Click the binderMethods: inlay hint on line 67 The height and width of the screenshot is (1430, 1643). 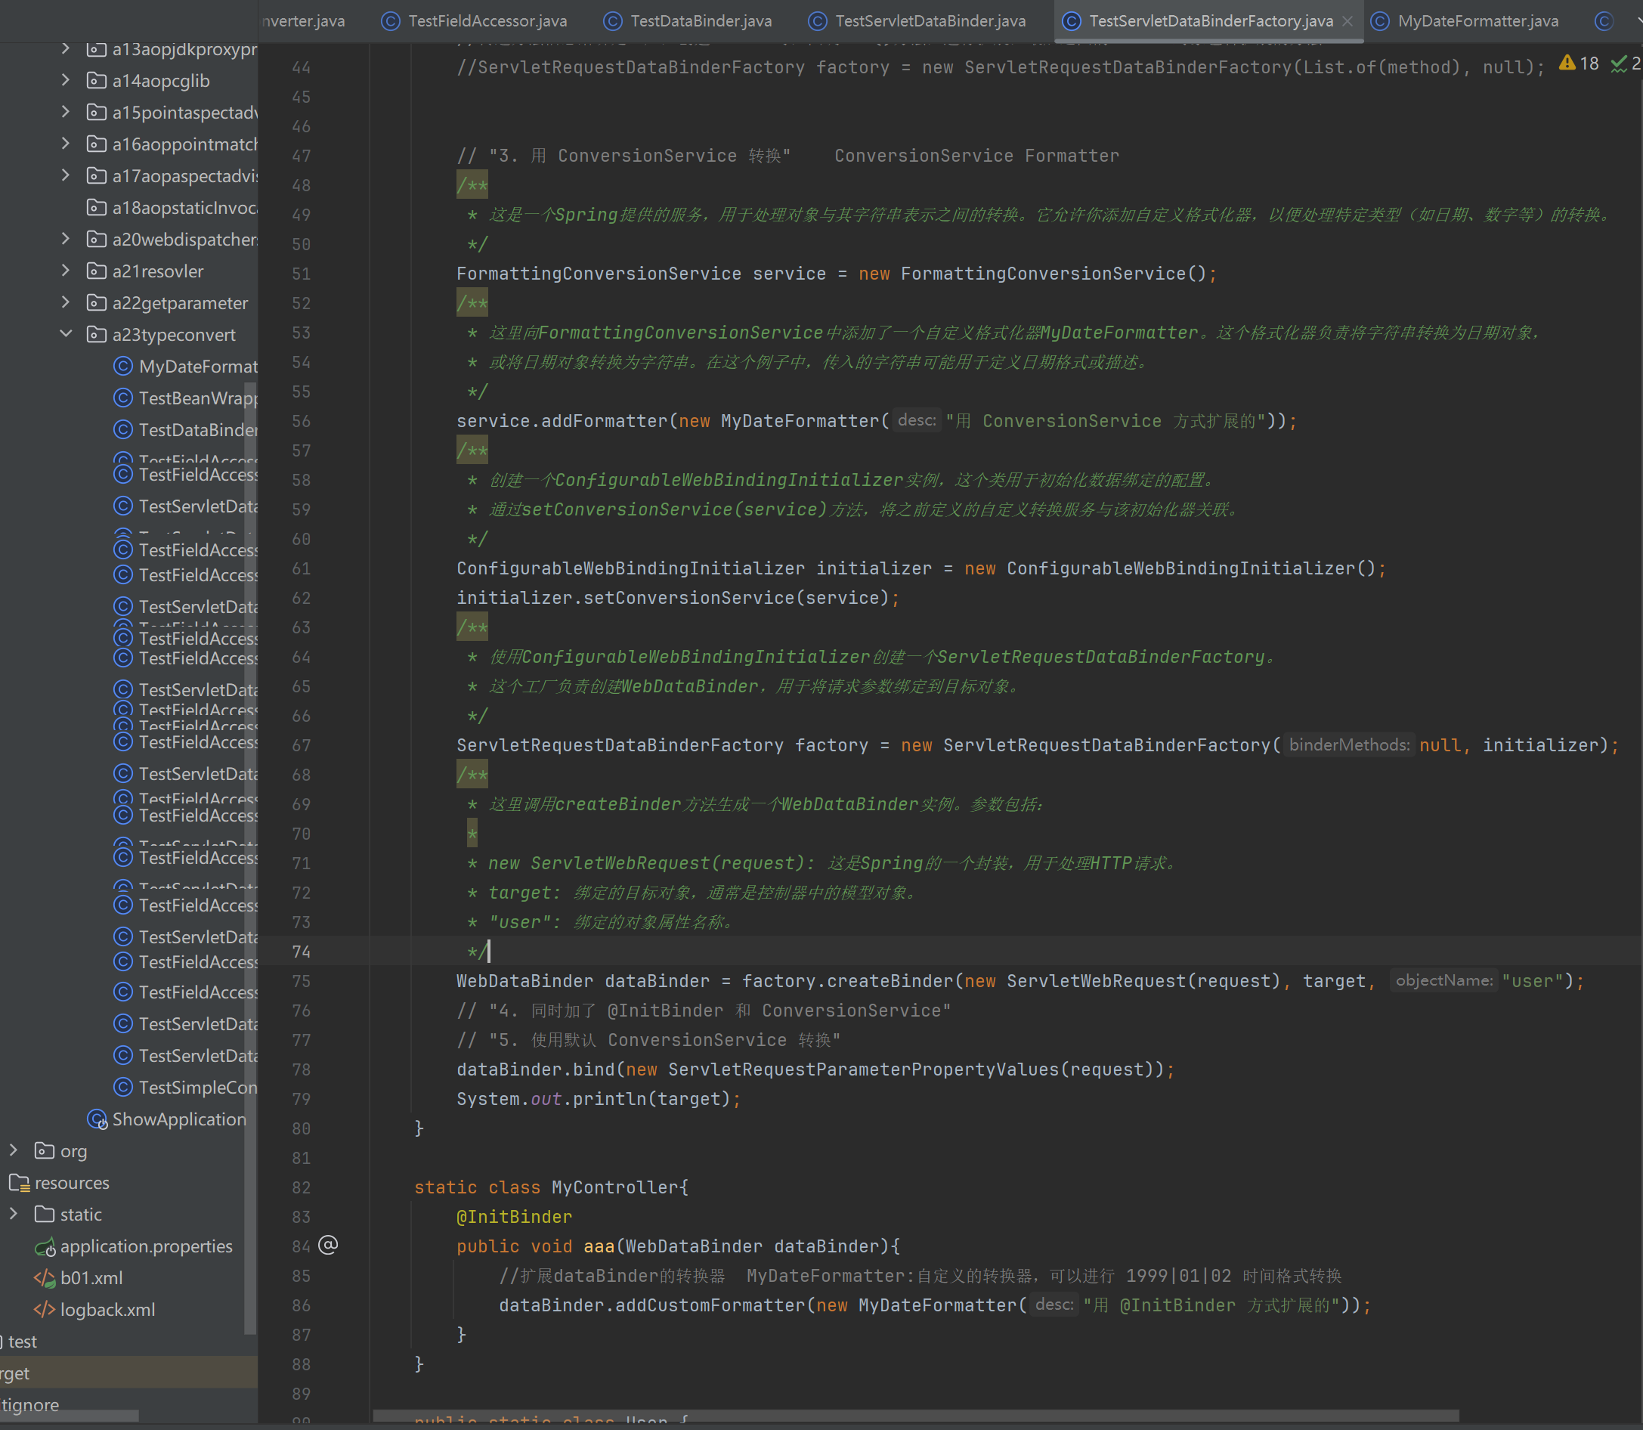coord(1348,744)
